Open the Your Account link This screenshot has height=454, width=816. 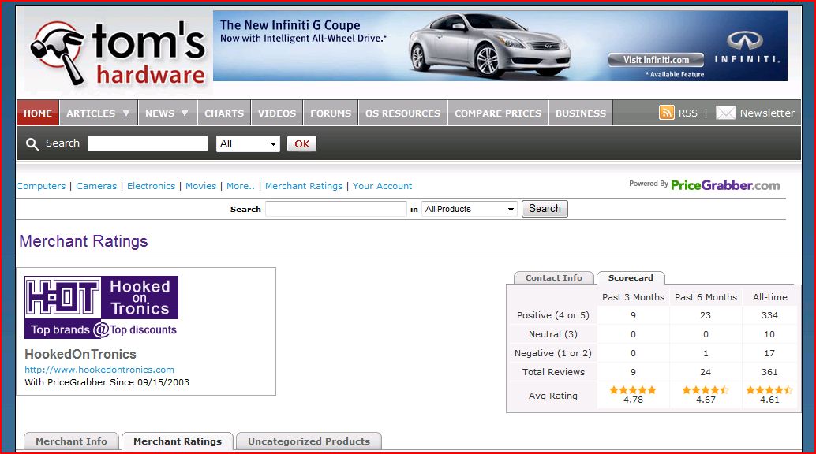382,186
